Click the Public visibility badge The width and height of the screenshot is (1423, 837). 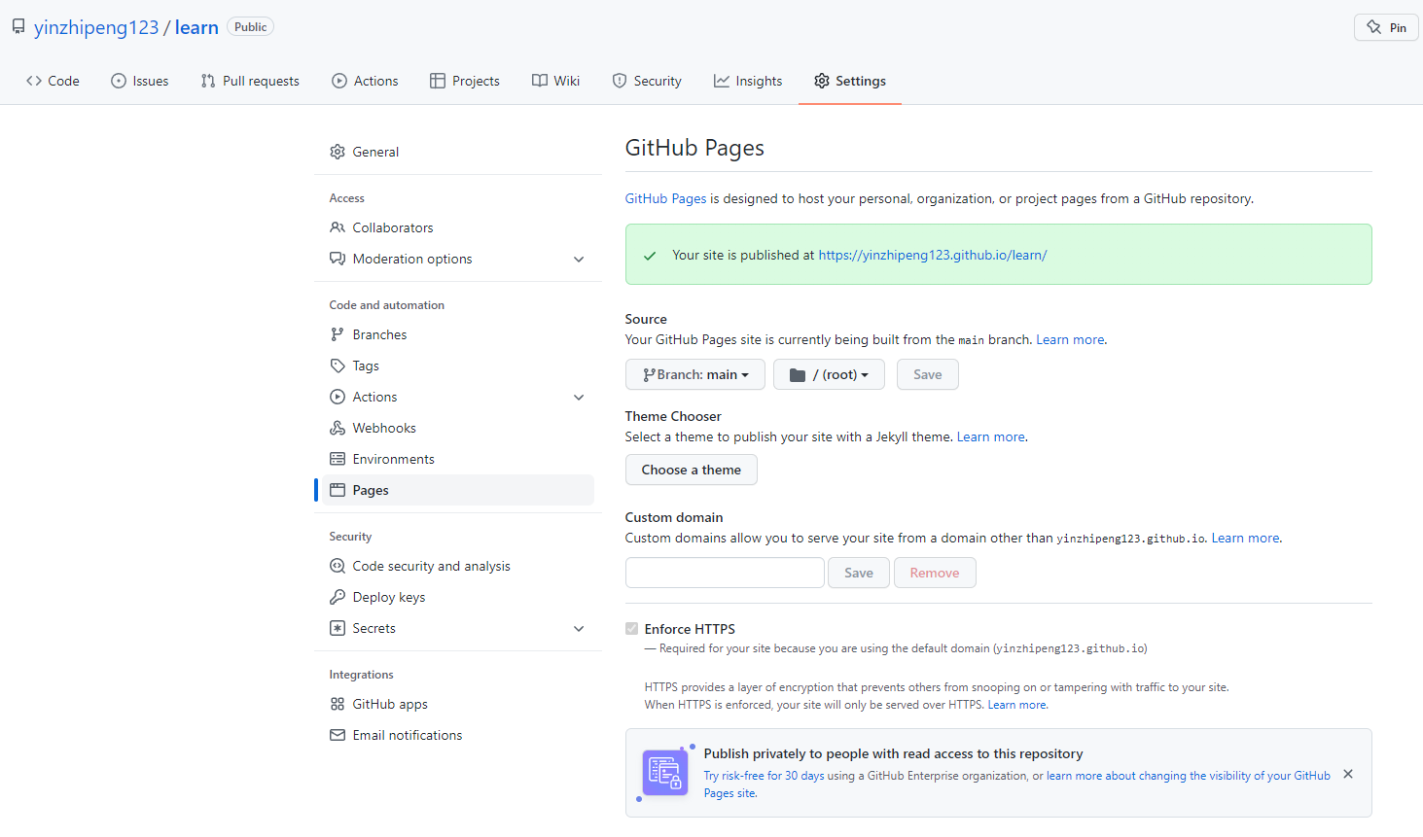click(250, 27)
